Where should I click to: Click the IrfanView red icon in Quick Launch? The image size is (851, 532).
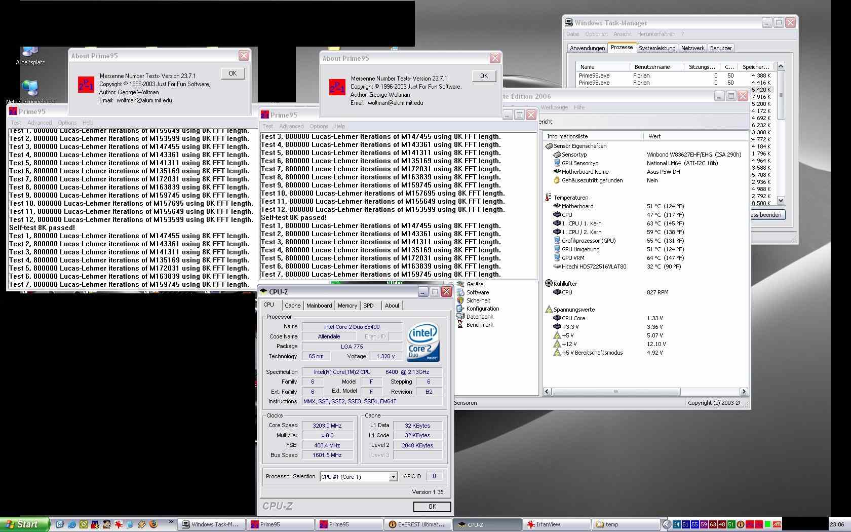pos(119,524)
